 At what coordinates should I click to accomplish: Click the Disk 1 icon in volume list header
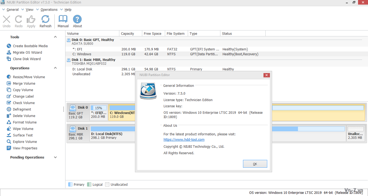click(x=69, y=60)
